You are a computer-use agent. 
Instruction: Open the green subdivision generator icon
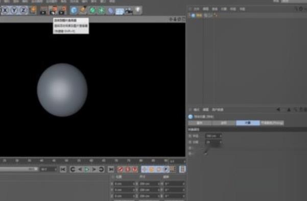92,10
